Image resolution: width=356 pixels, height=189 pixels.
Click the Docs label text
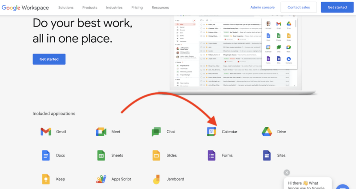61,155
